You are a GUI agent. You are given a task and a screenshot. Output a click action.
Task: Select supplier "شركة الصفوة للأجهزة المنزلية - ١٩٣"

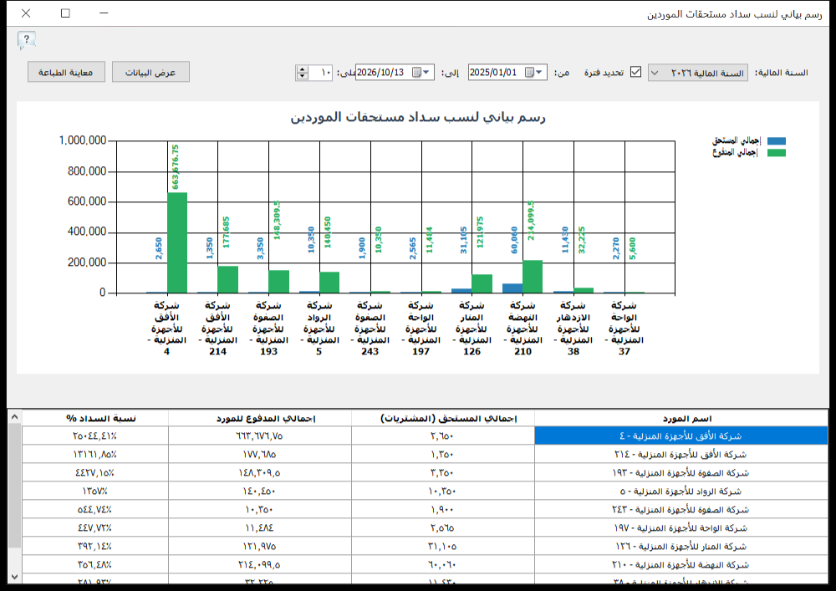[x=681, y=472]
